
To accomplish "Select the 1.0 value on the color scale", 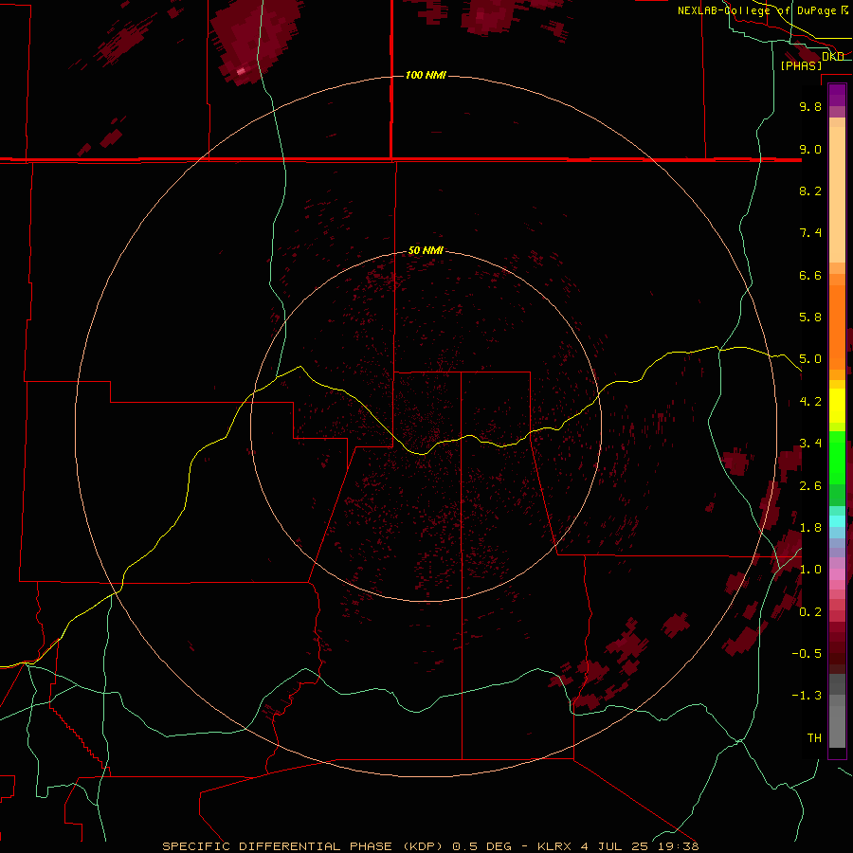I will tap(810, 570).
